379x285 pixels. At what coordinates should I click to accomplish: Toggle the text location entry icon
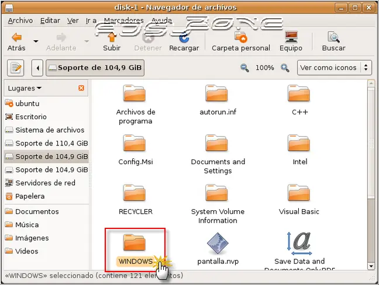pyautogui.click(x=16, y=68)
